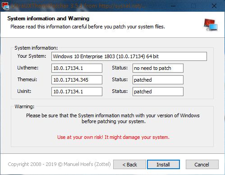Click the Uxinit 'patched' status field
Viewport: 225px width, 175px height.
pyautogui.click(x=158, y=92)
